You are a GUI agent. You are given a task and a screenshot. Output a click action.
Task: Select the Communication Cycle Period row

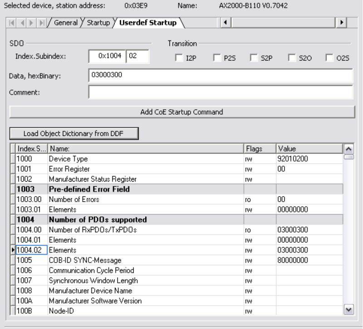click(x=177, y=270)
